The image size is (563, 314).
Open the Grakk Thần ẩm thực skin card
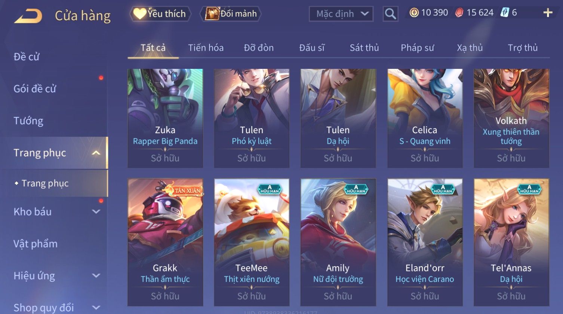click(x=165, y=242)
